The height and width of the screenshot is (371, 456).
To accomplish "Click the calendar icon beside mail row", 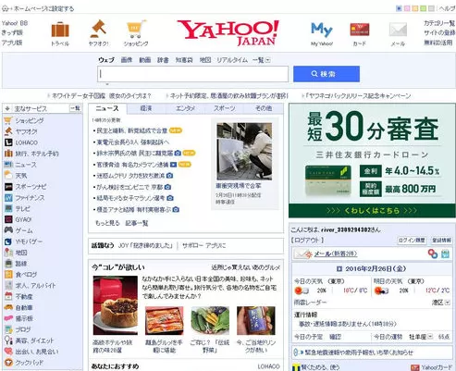I will (x=445, y=254).
